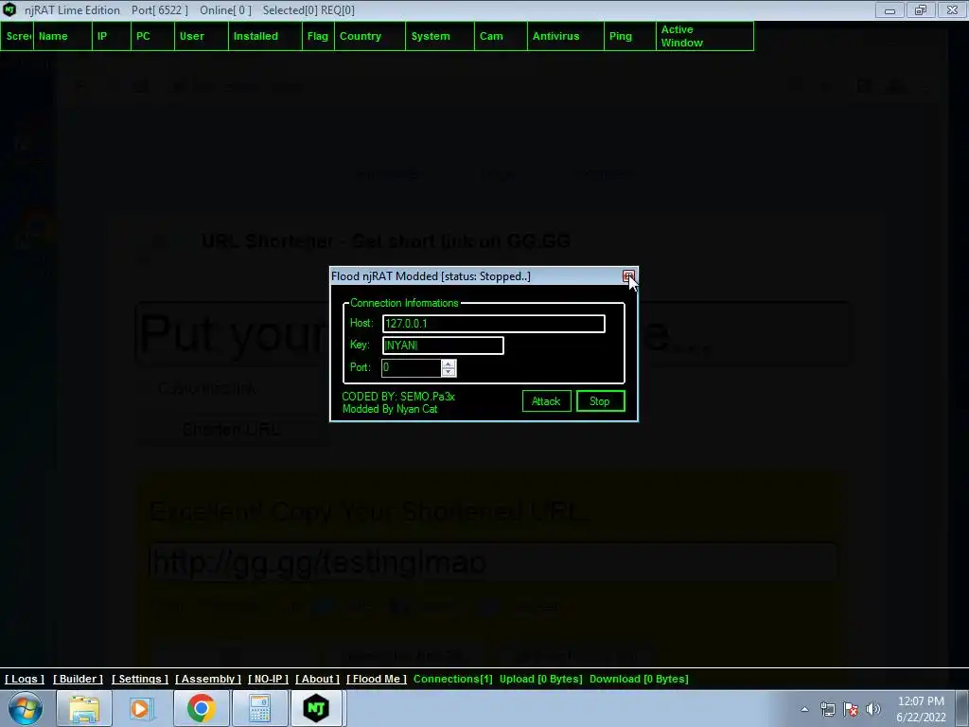The height and width of the screenshot is (727, 969).
Task: Open the network tray icon
Action: coord(827,709)
